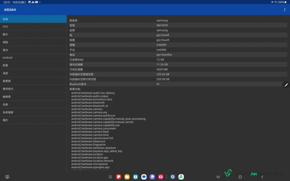The width and height of the screenshot is (290, 181).
Task: Tap the floating pencil edit button
Action: tap(286, 85)
